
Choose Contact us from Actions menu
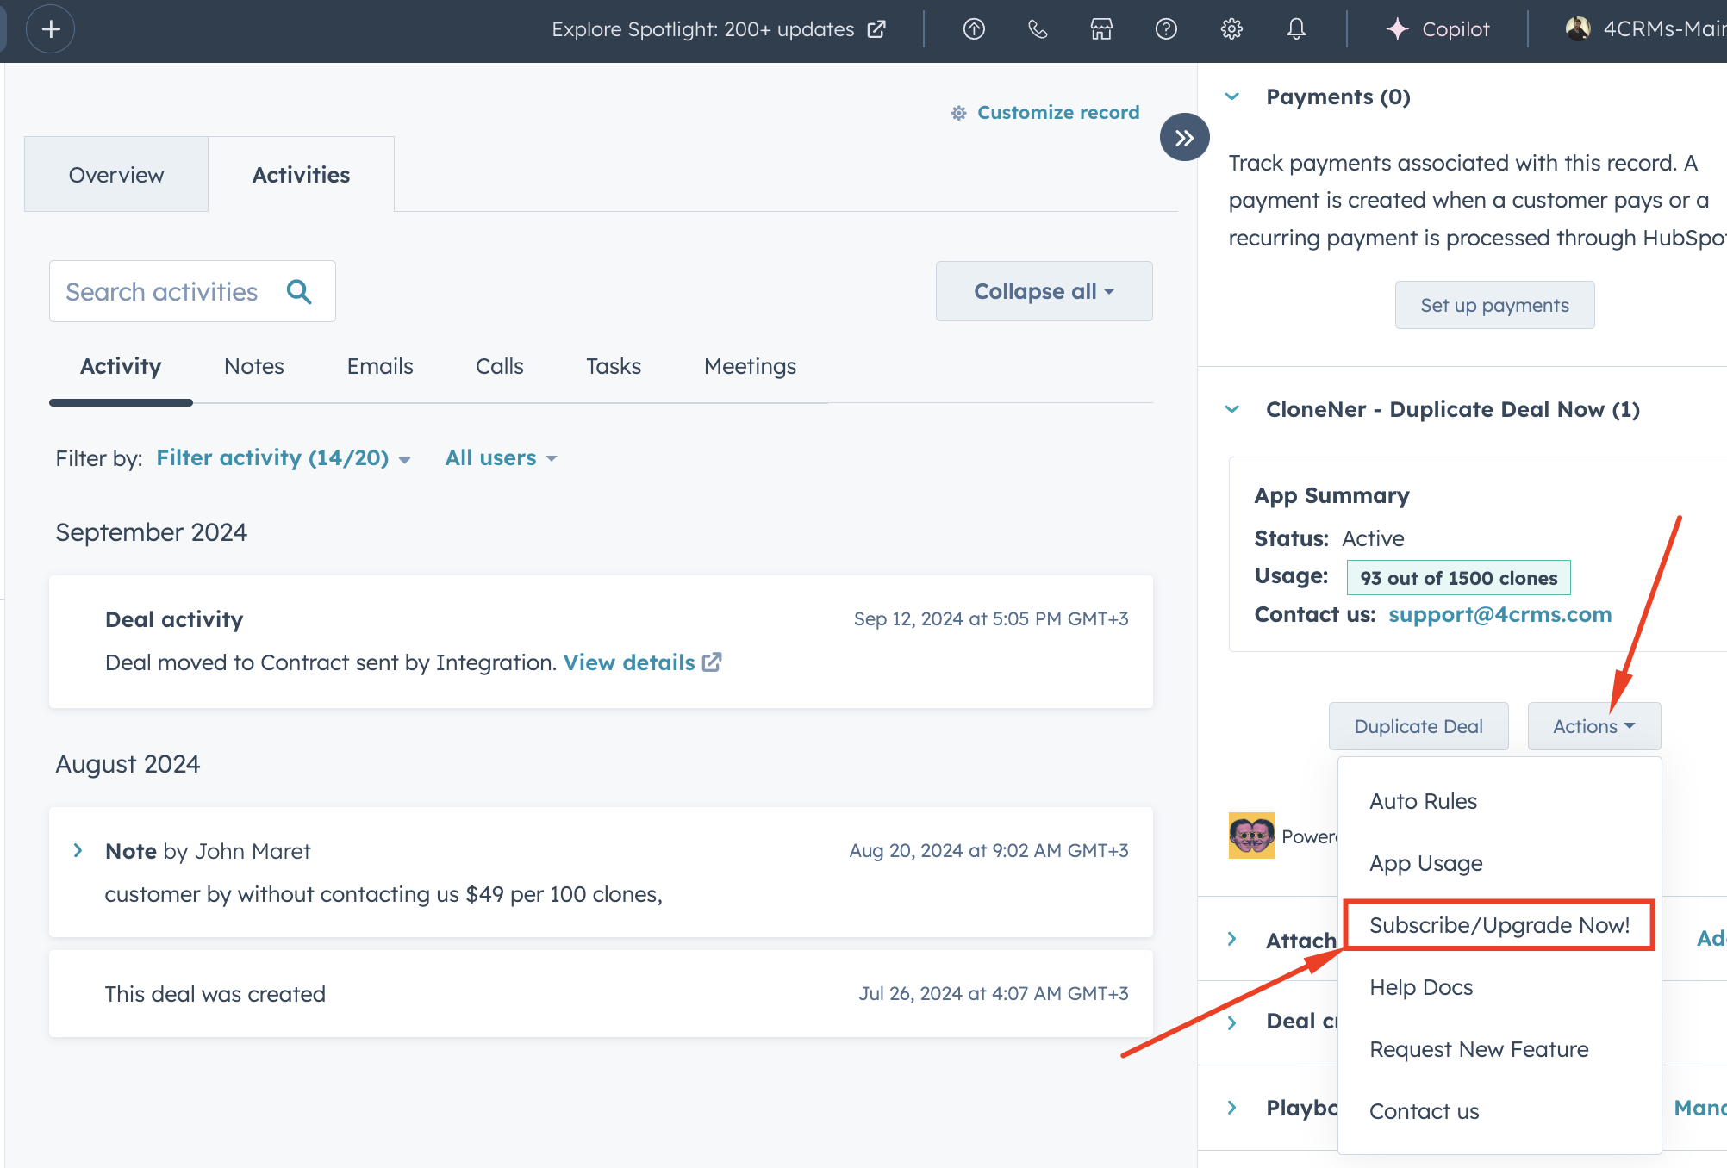pos(1424,1111)
